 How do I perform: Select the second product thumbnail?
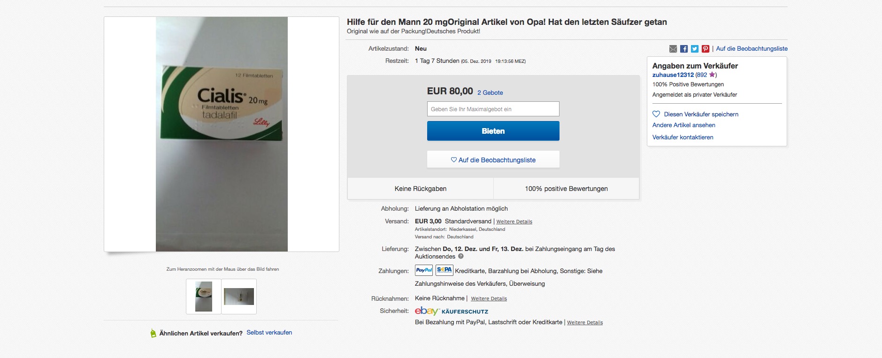tap(239, 297)
